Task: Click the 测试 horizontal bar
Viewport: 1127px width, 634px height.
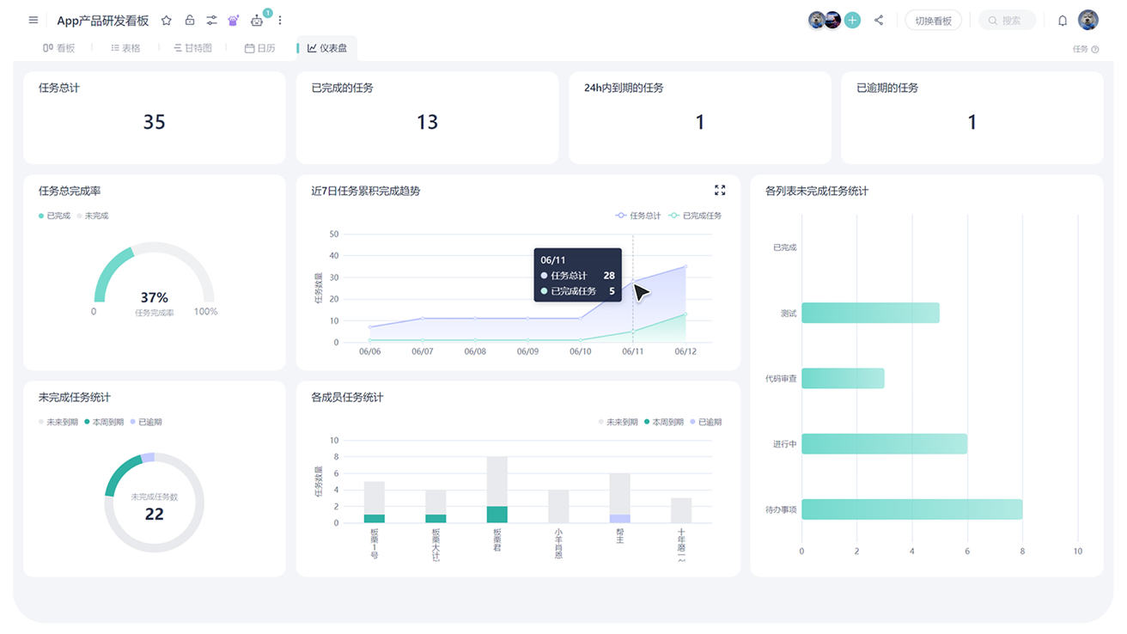Action: 870,313
